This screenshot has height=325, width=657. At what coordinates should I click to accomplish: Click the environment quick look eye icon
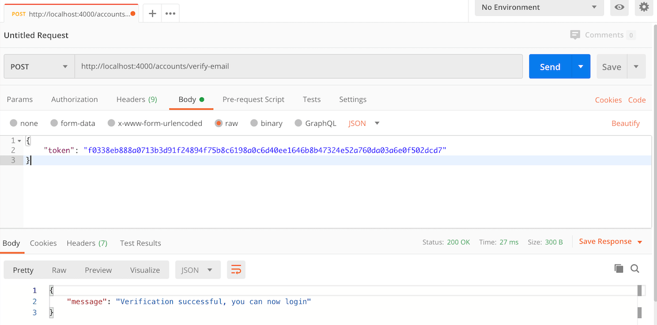(620, 7)
